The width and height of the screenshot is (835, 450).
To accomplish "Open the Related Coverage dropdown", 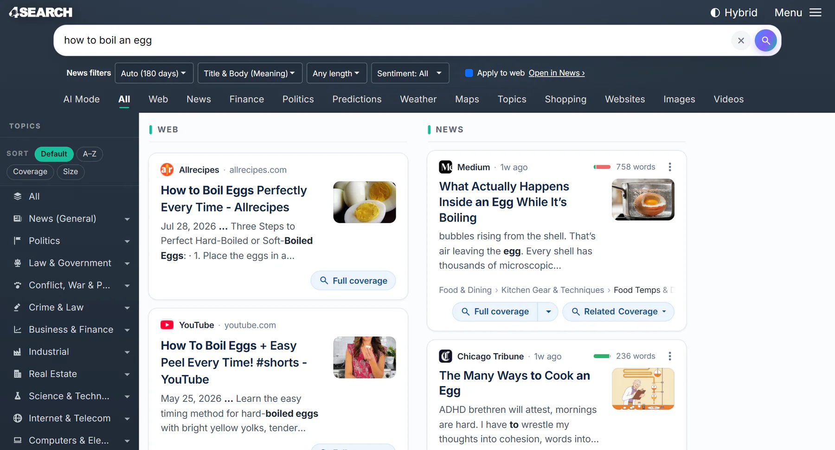I will (618, 312).
